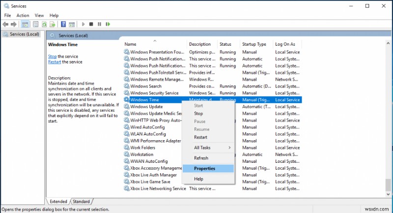393x213 pixels.
Task: Select the WMI Performance Adapter row
Action: (x=213, y=141)
